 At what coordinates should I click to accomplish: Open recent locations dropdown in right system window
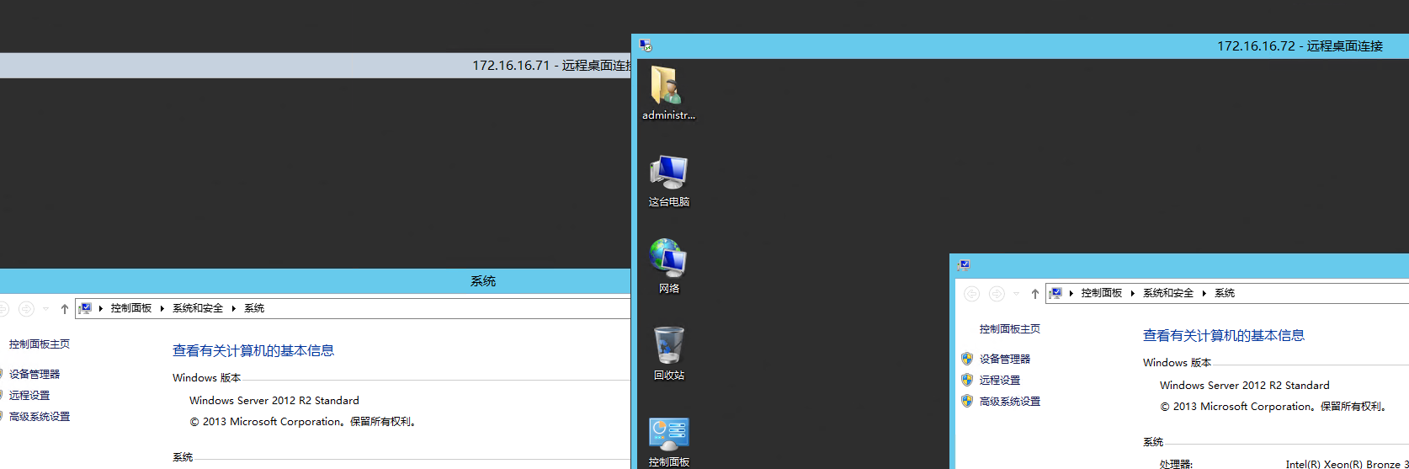1016,294
